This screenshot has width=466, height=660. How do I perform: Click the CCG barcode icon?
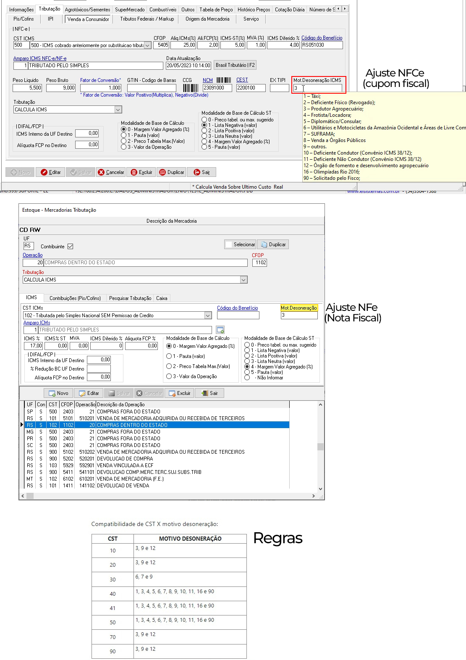pos(191,88)
